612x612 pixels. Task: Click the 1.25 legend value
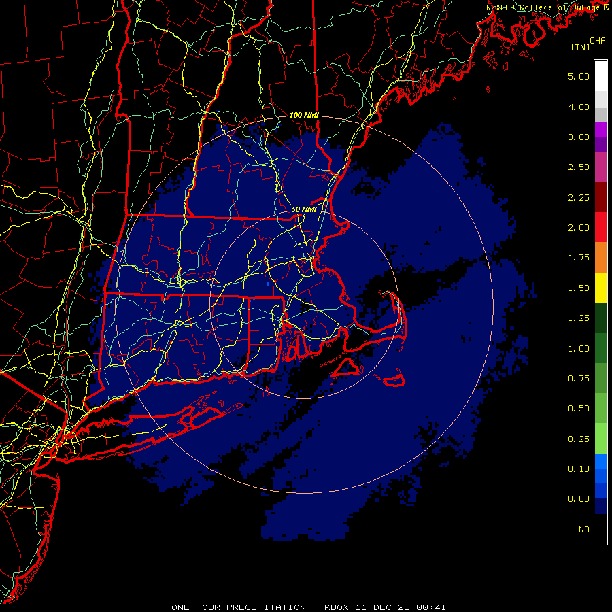point(579,318)
